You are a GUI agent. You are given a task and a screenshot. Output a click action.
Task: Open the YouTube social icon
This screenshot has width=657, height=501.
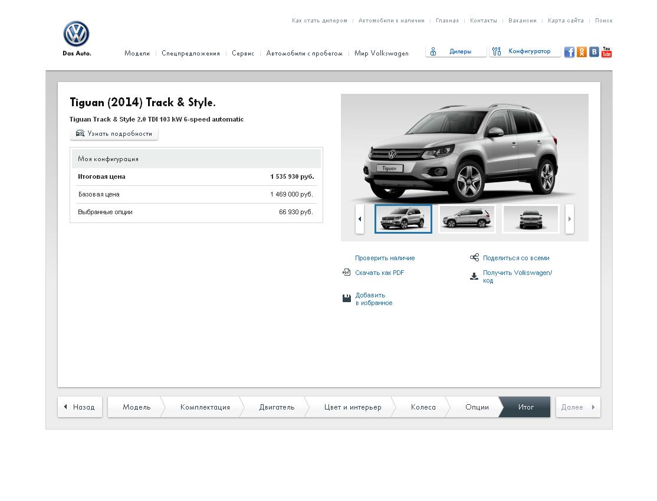point(606,52)
